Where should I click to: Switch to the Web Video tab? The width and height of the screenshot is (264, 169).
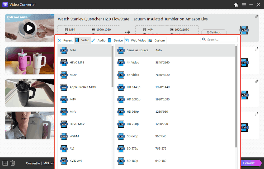[136, 41]
